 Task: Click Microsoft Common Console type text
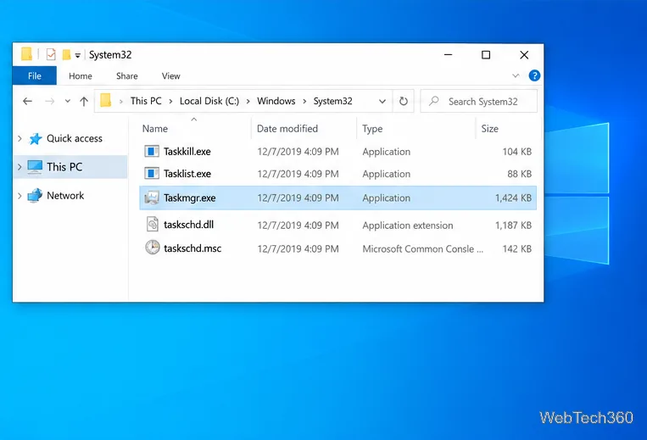(422, 249)
